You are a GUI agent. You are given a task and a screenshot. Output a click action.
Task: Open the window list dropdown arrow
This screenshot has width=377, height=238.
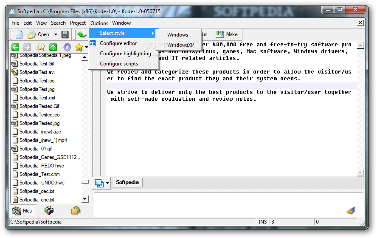pos(107,183)
